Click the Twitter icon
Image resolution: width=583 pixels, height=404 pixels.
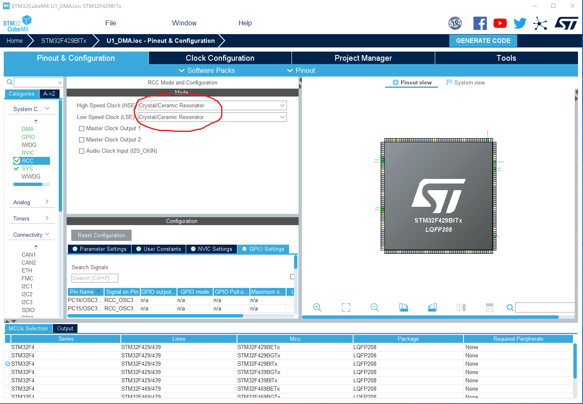(x=520, y=23)
